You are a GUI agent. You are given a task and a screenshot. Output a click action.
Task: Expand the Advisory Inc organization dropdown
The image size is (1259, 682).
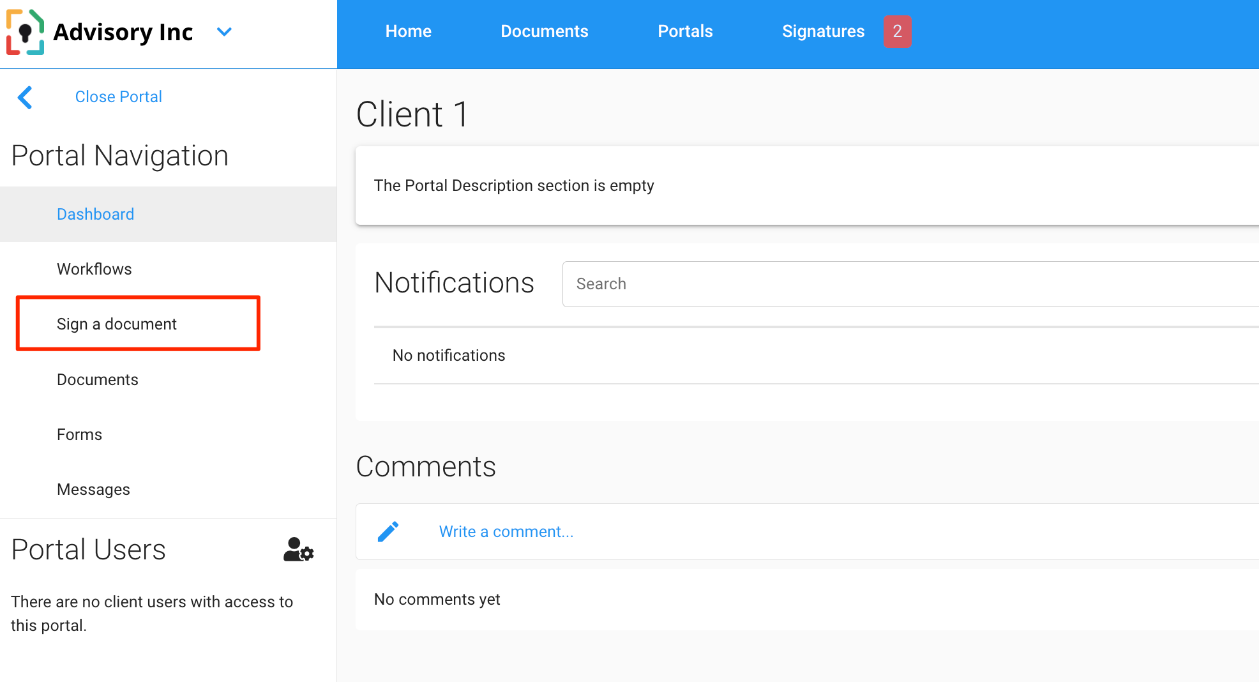[224, 32]
